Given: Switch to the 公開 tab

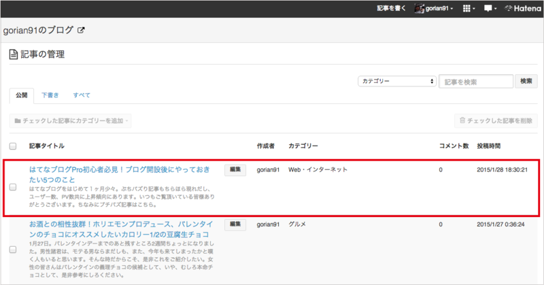Looking at the screenshot, I should pyautogui.click(x=22, y=95).
